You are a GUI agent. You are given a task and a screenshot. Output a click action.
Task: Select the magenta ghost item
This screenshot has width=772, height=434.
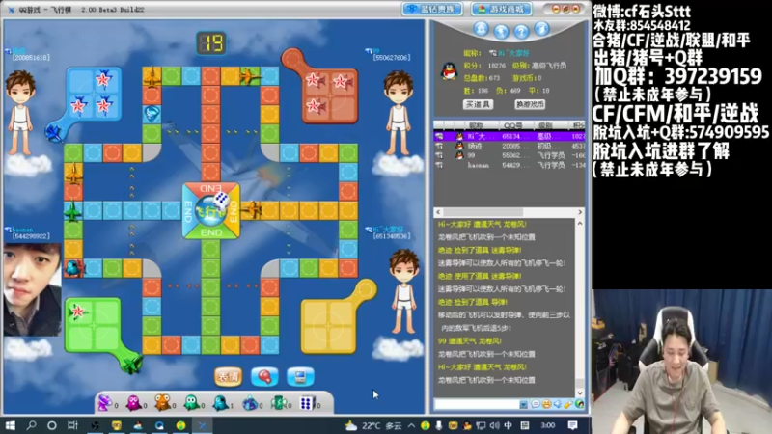click(x=133, y=403)
